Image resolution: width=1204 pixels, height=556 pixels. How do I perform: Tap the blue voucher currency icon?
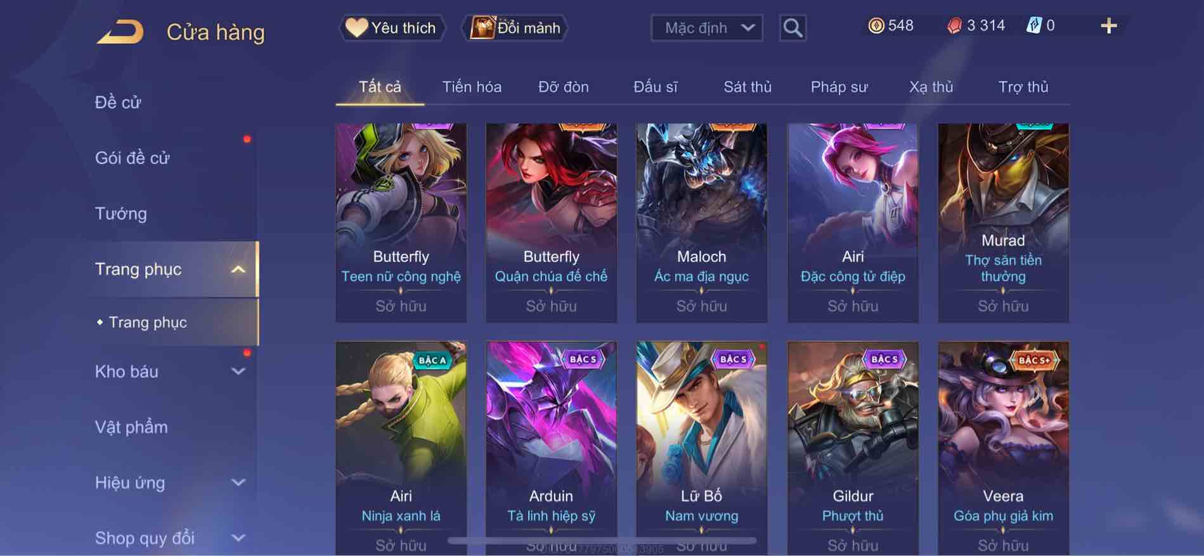pos(1033,26)
